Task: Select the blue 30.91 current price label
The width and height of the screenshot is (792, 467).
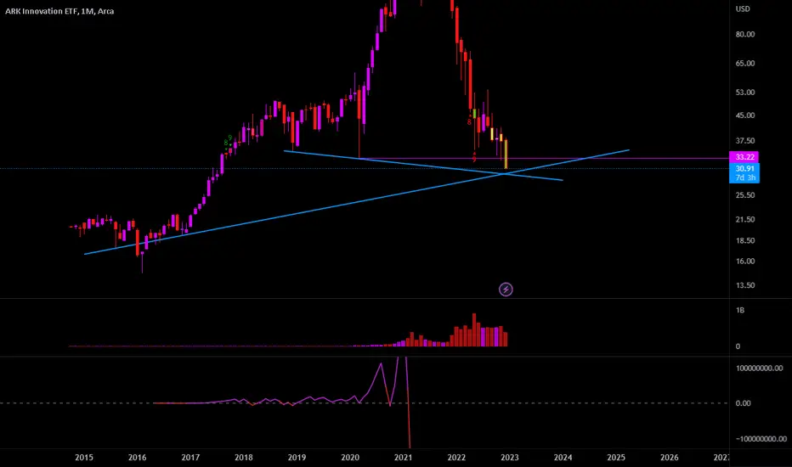Action: tap(744, 169)
